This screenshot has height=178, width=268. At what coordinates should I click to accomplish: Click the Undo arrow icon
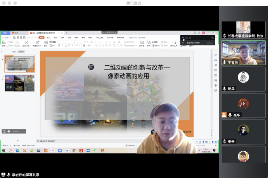[x=28, y=37]
